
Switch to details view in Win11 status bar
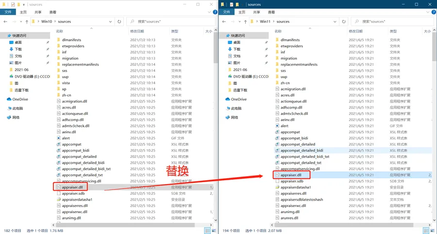click(x=426, y=231)
